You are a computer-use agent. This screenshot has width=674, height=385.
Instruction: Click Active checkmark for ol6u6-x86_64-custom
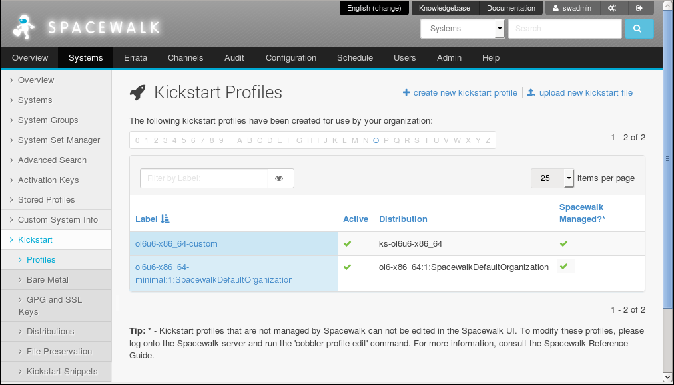tap(347, 244)
